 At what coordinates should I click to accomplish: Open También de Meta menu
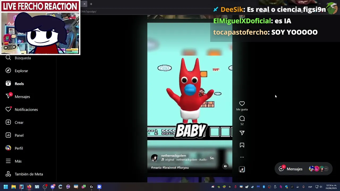pos(24,174)
